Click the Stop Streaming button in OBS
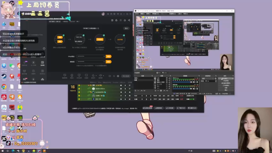The image size is (272, 153). (224, 79)
